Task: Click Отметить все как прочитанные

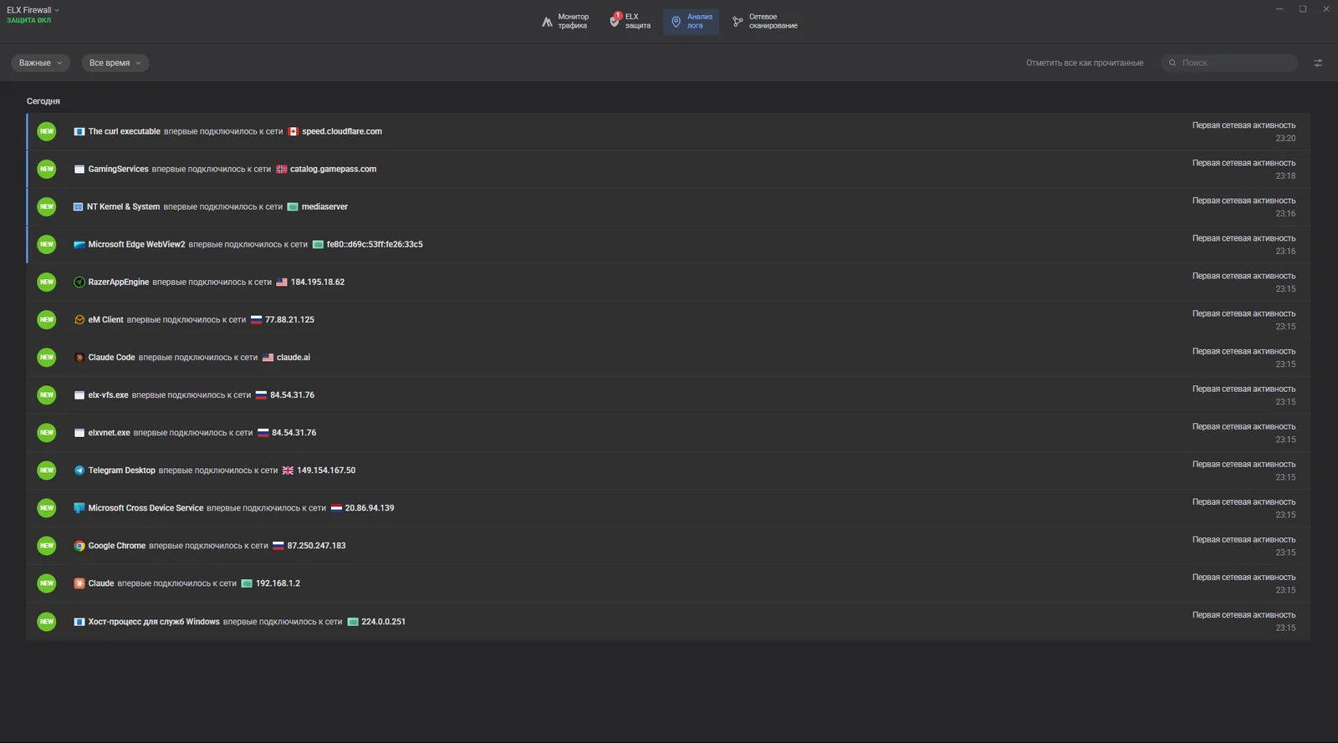Action: click(1085, 63)
